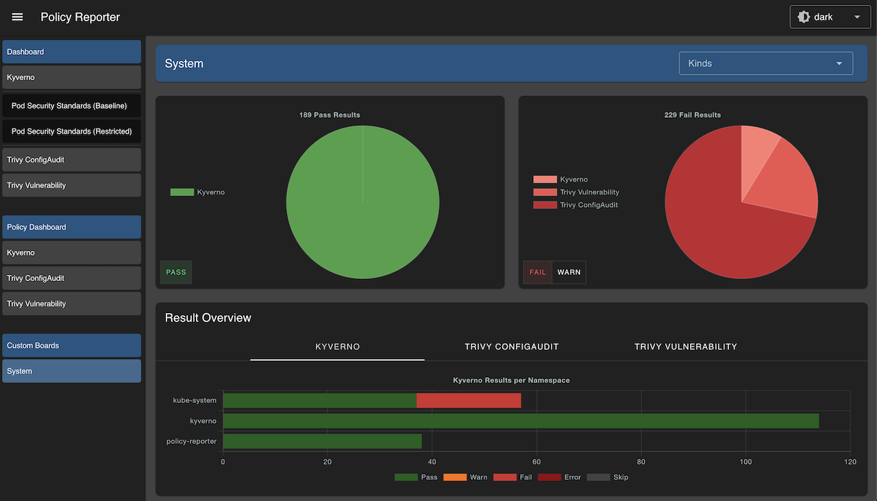Switch to the TRIVY CONFIGAUDIT tab
Screen dimensions: 877x501
point(512,347)
